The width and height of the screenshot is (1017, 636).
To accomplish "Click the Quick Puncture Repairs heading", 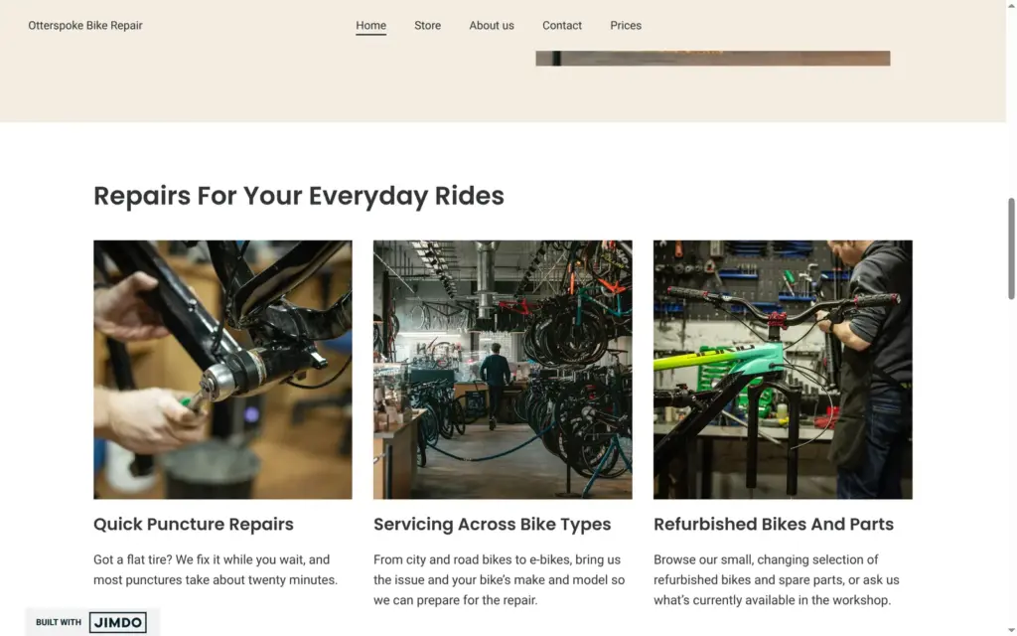I will point(194,524).
